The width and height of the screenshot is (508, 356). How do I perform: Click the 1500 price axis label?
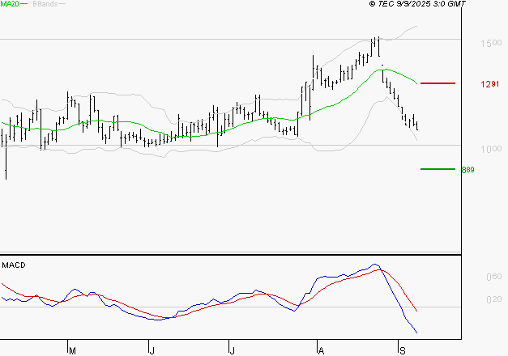pyautogui.click(x=491, y=43)
